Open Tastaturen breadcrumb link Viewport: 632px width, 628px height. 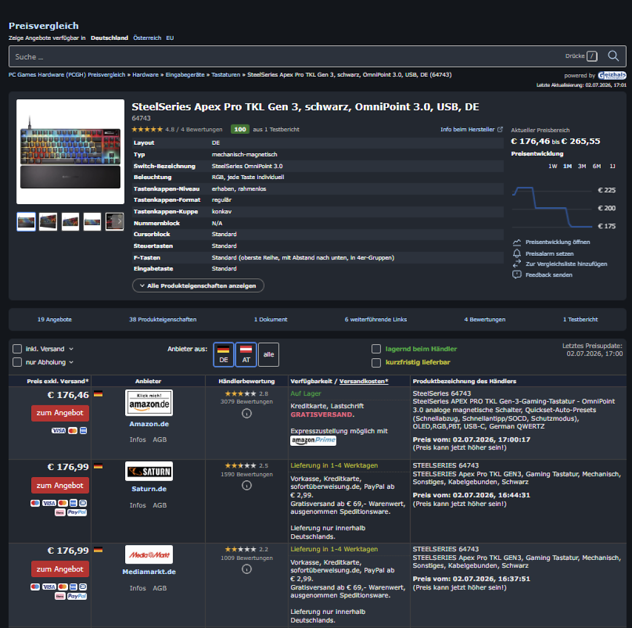click(226, 75)
